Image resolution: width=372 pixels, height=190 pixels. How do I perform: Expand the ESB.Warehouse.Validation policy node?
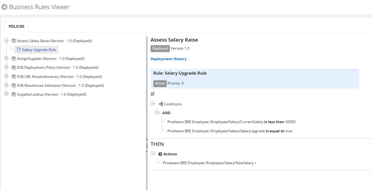pos(6,85)
